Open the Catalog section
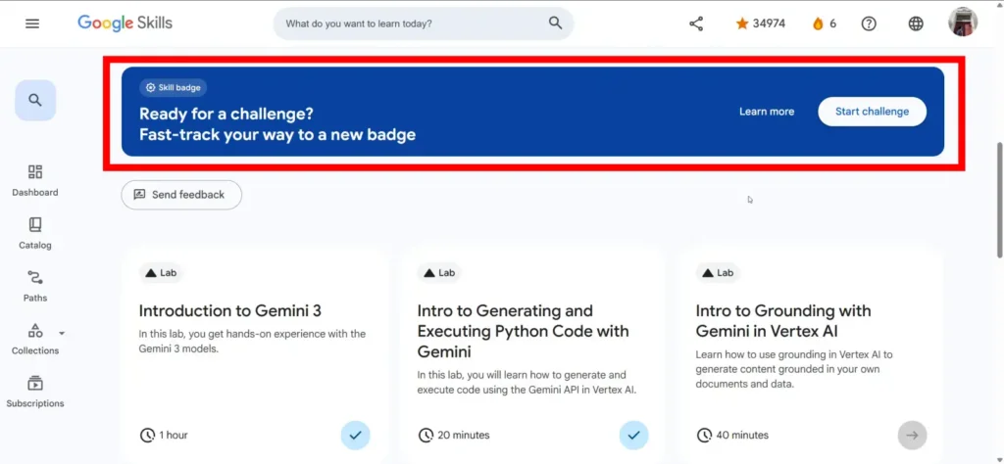This screenshot has width=1004, height=464. [35, 233]
